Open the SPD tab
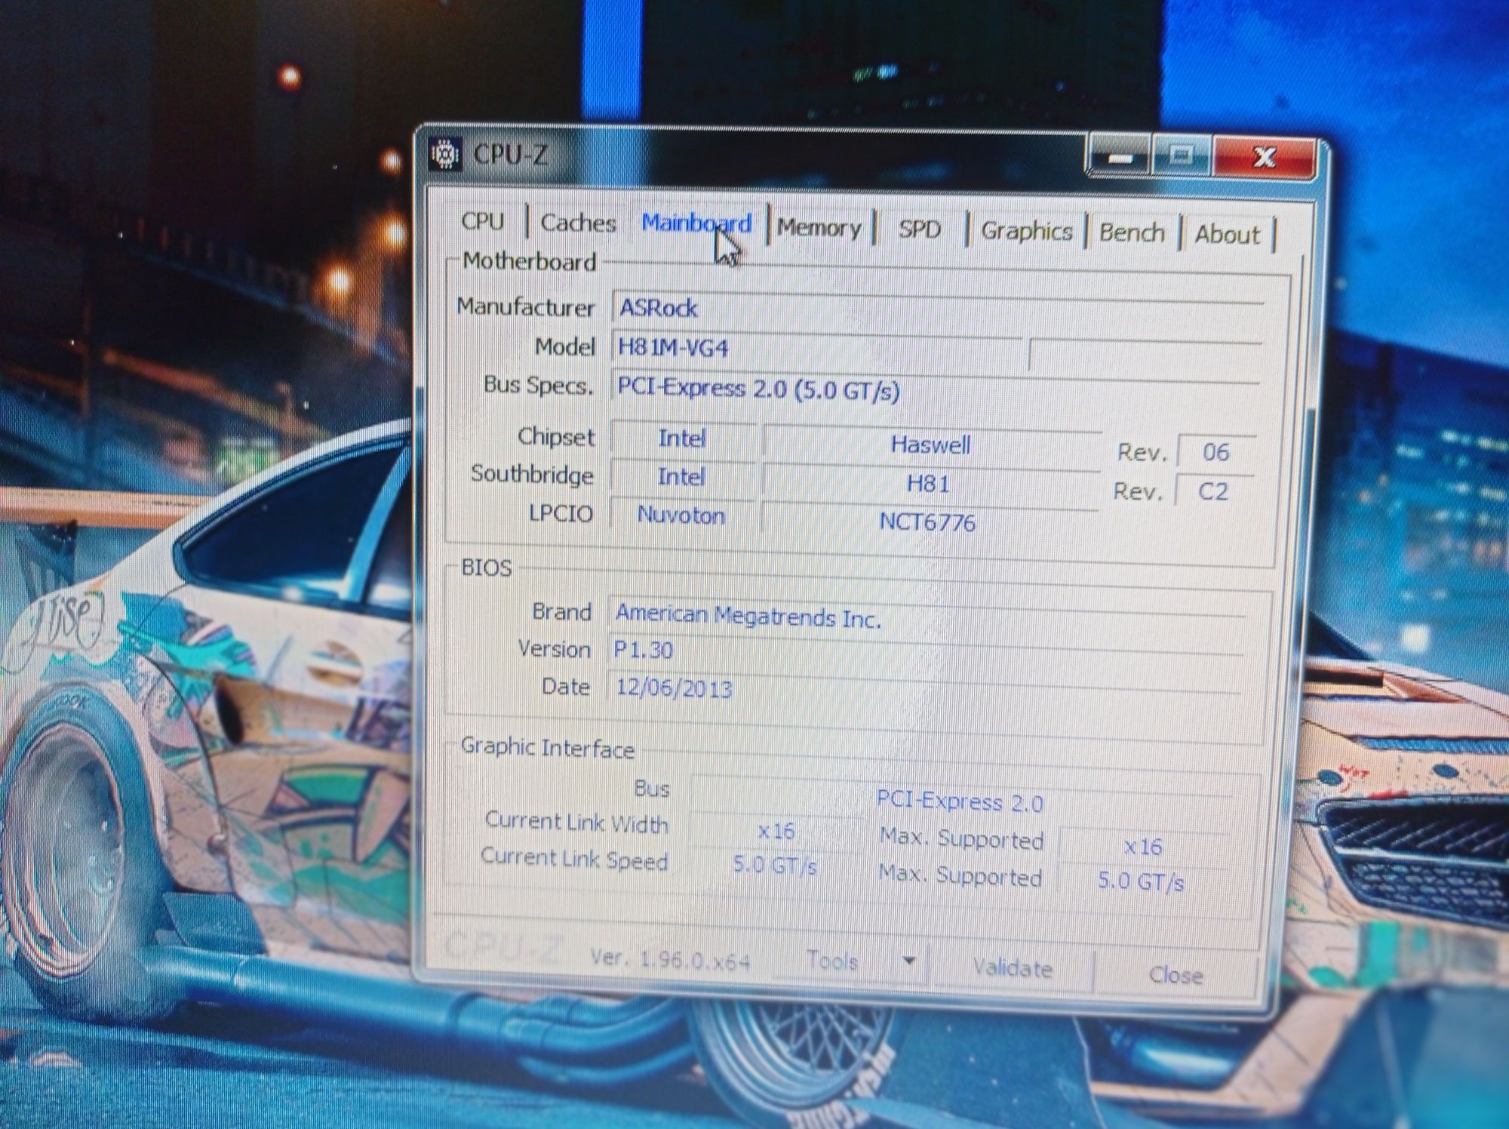This screenshot has width=1509, height=1129. pos(920,229)
